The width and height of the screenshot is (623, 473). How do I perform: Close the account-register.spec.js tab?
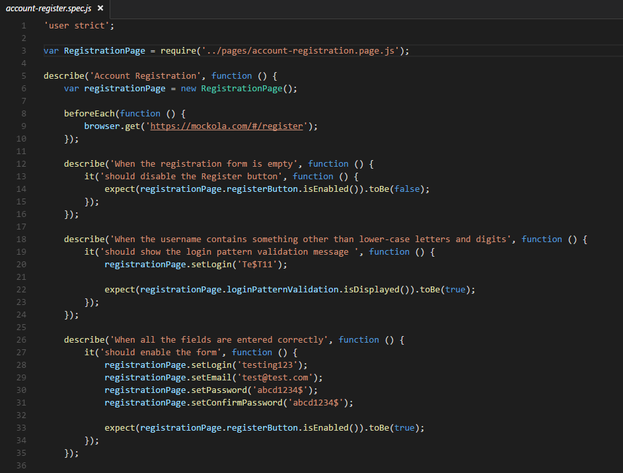click(100, 8)
